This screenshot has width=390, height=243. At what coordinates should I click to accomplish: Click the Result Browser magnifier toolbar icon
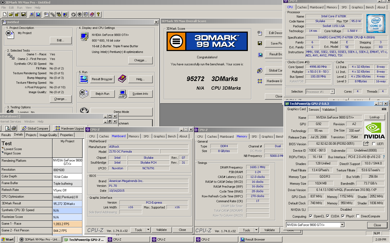point(38,14)
